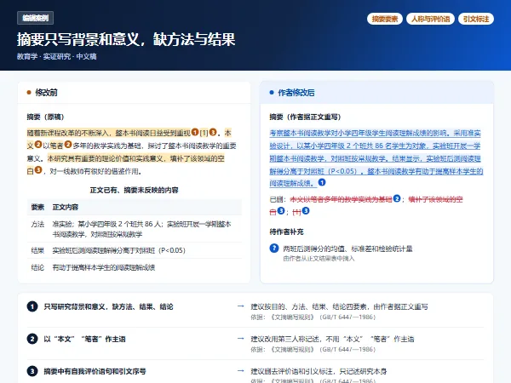Click issue "以“本文”“笔者”作主语"
511x383 pixels.
84,339
